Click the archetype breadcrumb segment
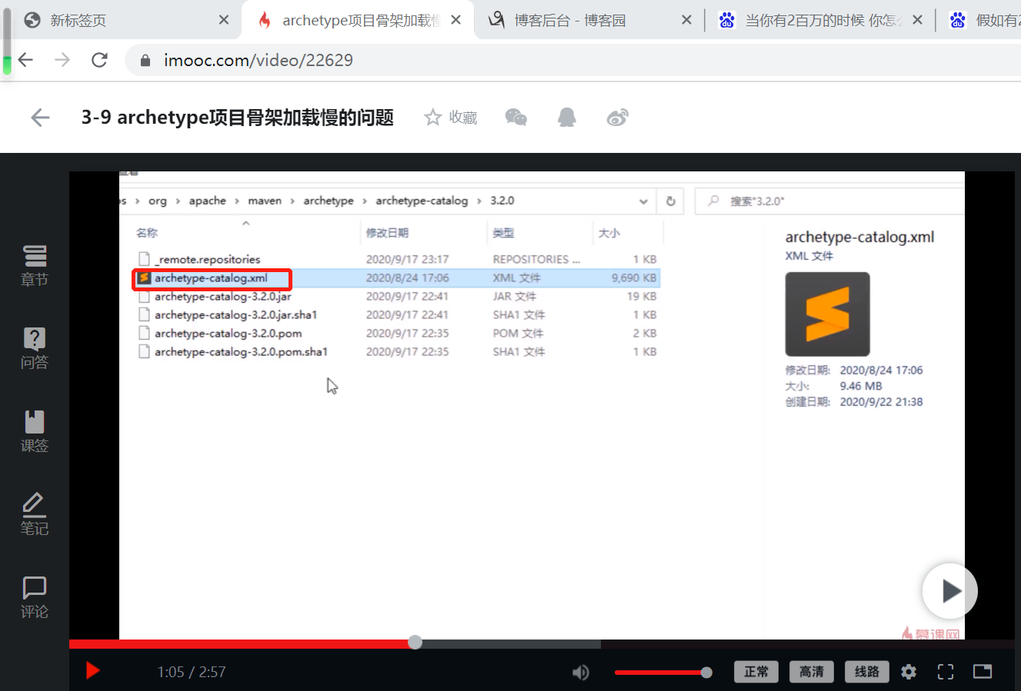This screenshot has height=691, width=1021. pos(329,201)
